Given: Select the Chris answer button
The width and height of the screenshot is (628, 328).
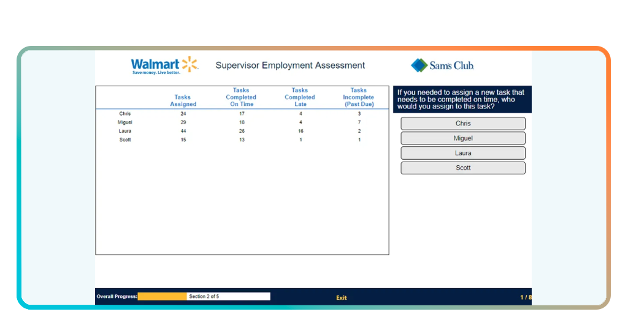Looking at the screenshot, I should point(462,124).
